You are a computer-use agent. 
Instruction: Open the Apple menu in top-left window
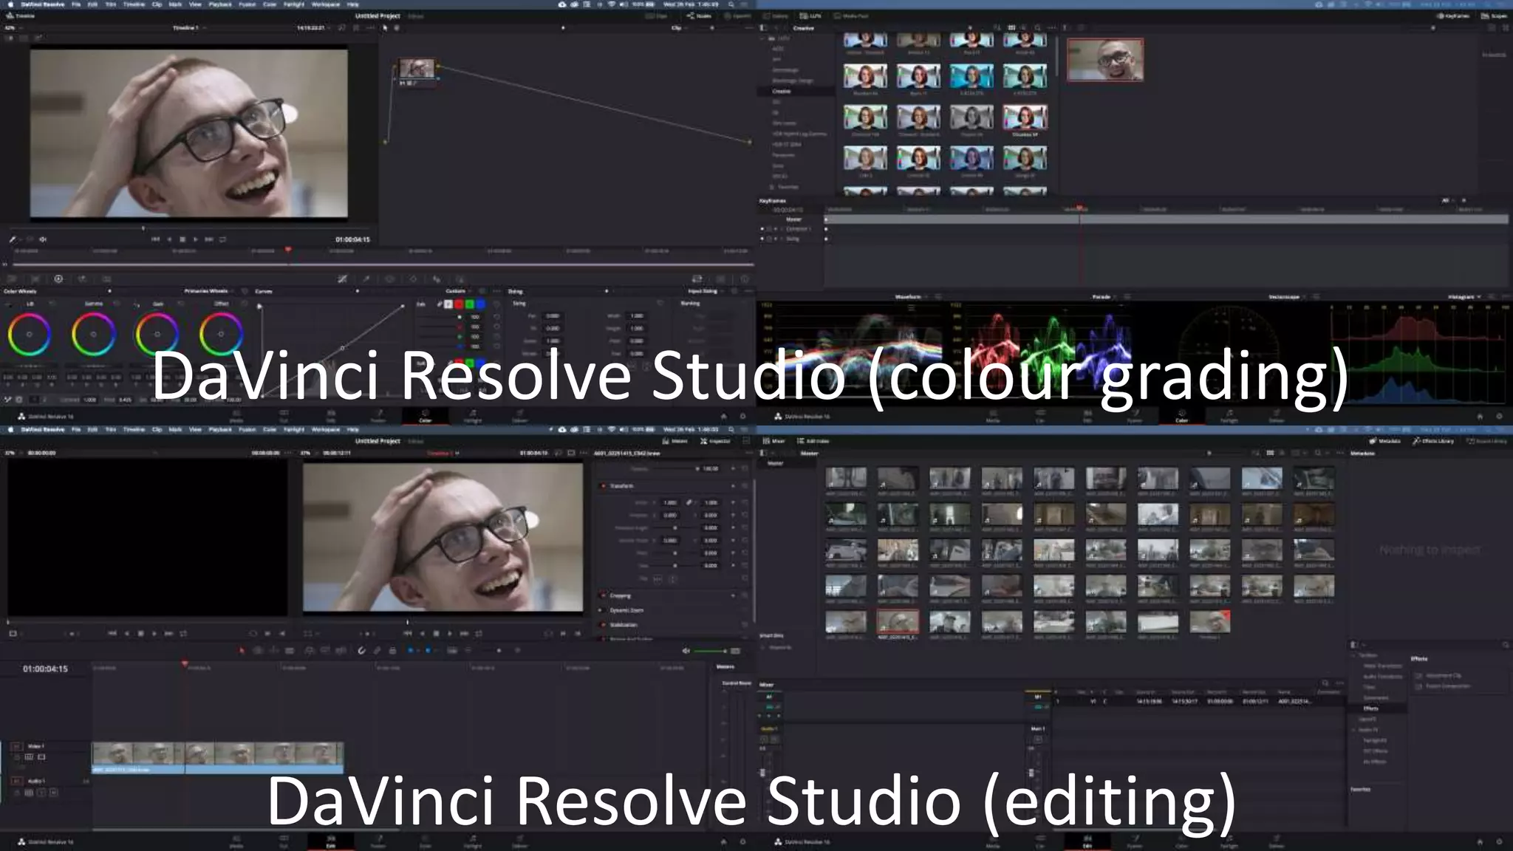(x=10, y=4)
